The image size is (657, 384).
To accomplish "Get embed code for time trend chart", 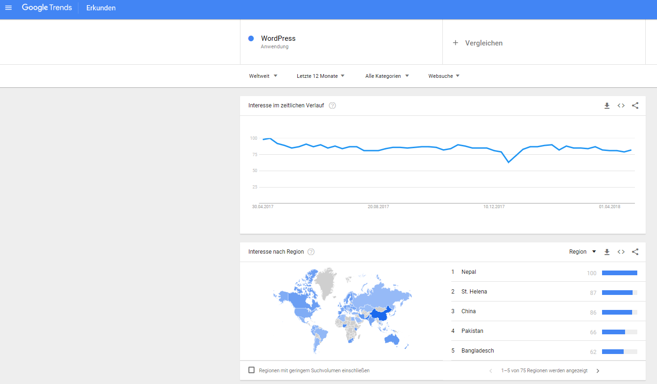I will [x=621, y=105].
